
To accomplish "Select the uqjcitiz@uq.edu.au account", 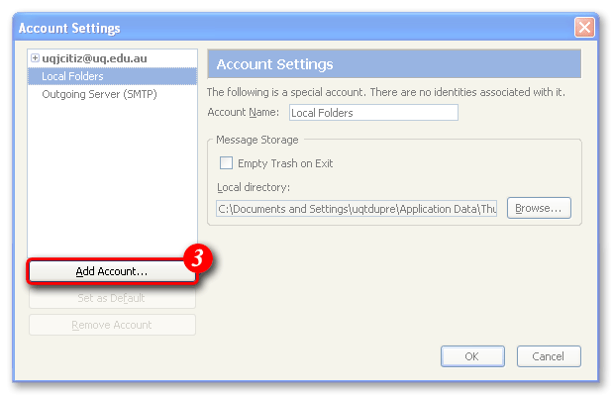I will pos(94,58).
